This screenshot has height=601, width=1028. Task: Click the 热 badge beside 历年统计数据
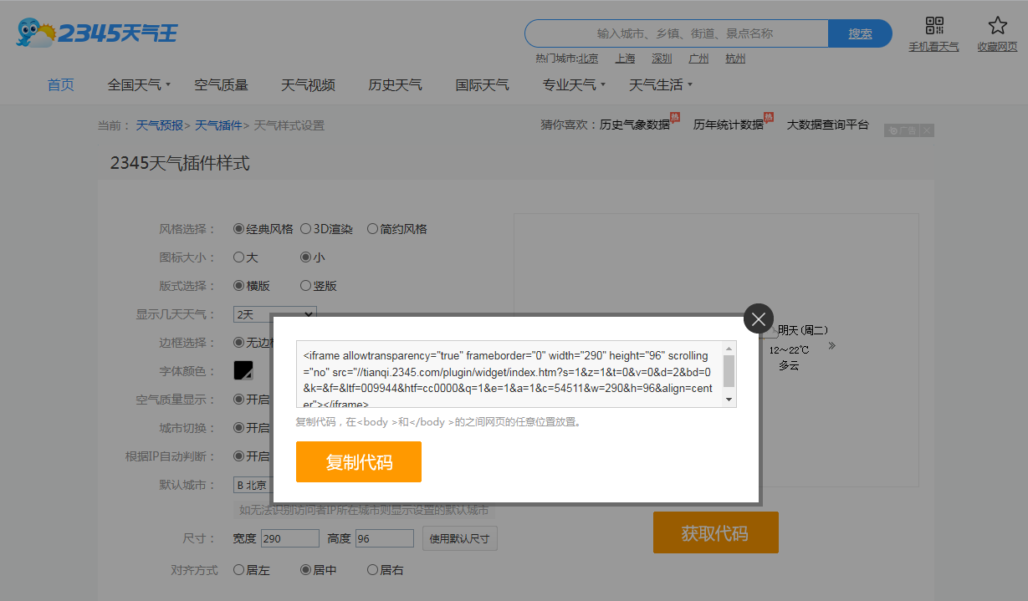[x=769, y=117]
